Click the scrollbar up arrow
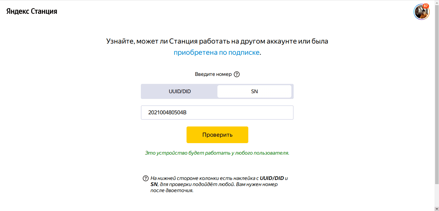The image size is (439, 211). coord(436,2)
